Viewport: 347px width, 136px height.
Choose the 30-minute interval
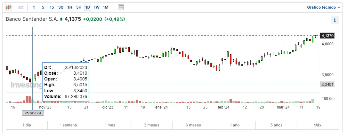point(61,7)
